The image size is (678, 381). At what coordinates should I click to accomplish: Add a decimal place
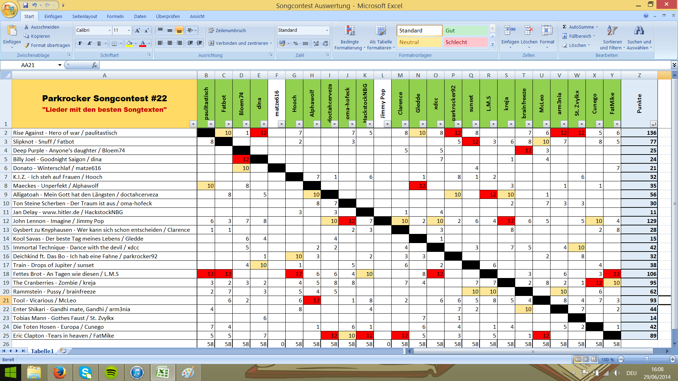click(316, 43)
